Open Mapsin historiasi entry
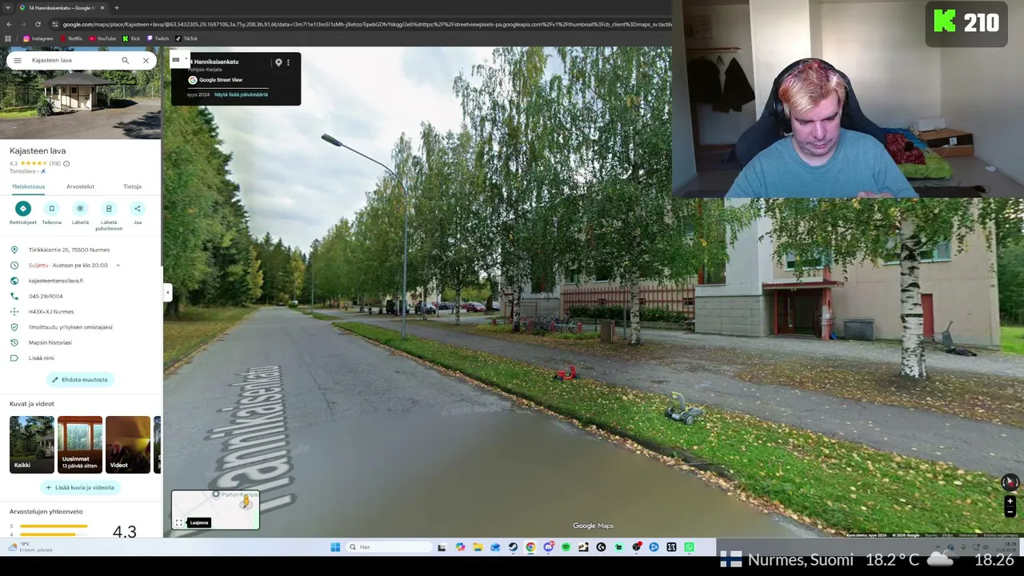Viewport: 1024px width, 576px height. (50, 342)
